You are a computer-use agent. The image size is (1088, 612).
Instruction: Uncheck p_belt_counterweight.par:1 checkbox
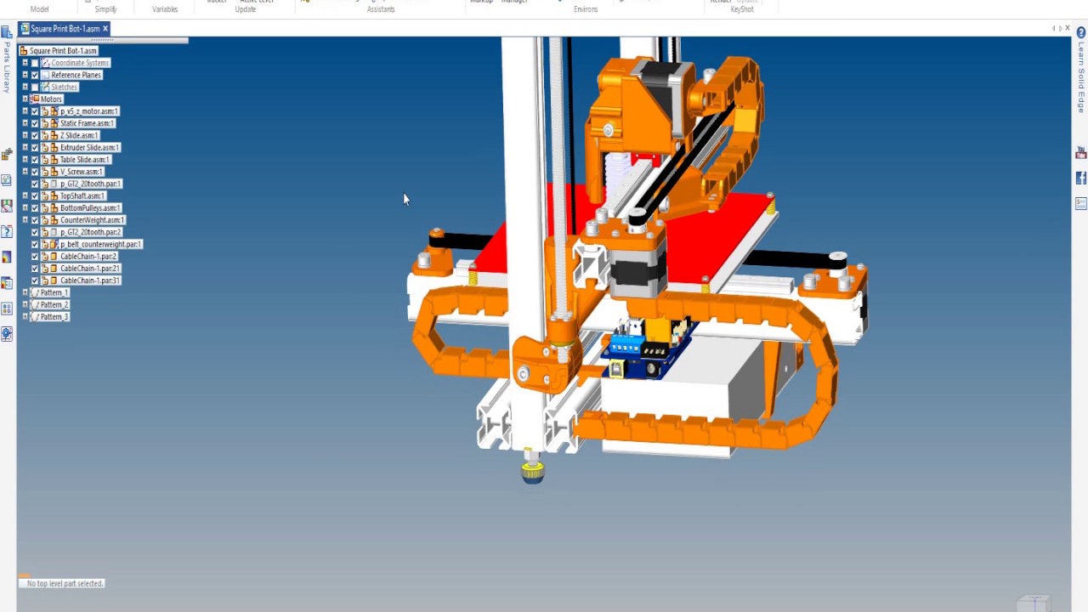point(35,244)
